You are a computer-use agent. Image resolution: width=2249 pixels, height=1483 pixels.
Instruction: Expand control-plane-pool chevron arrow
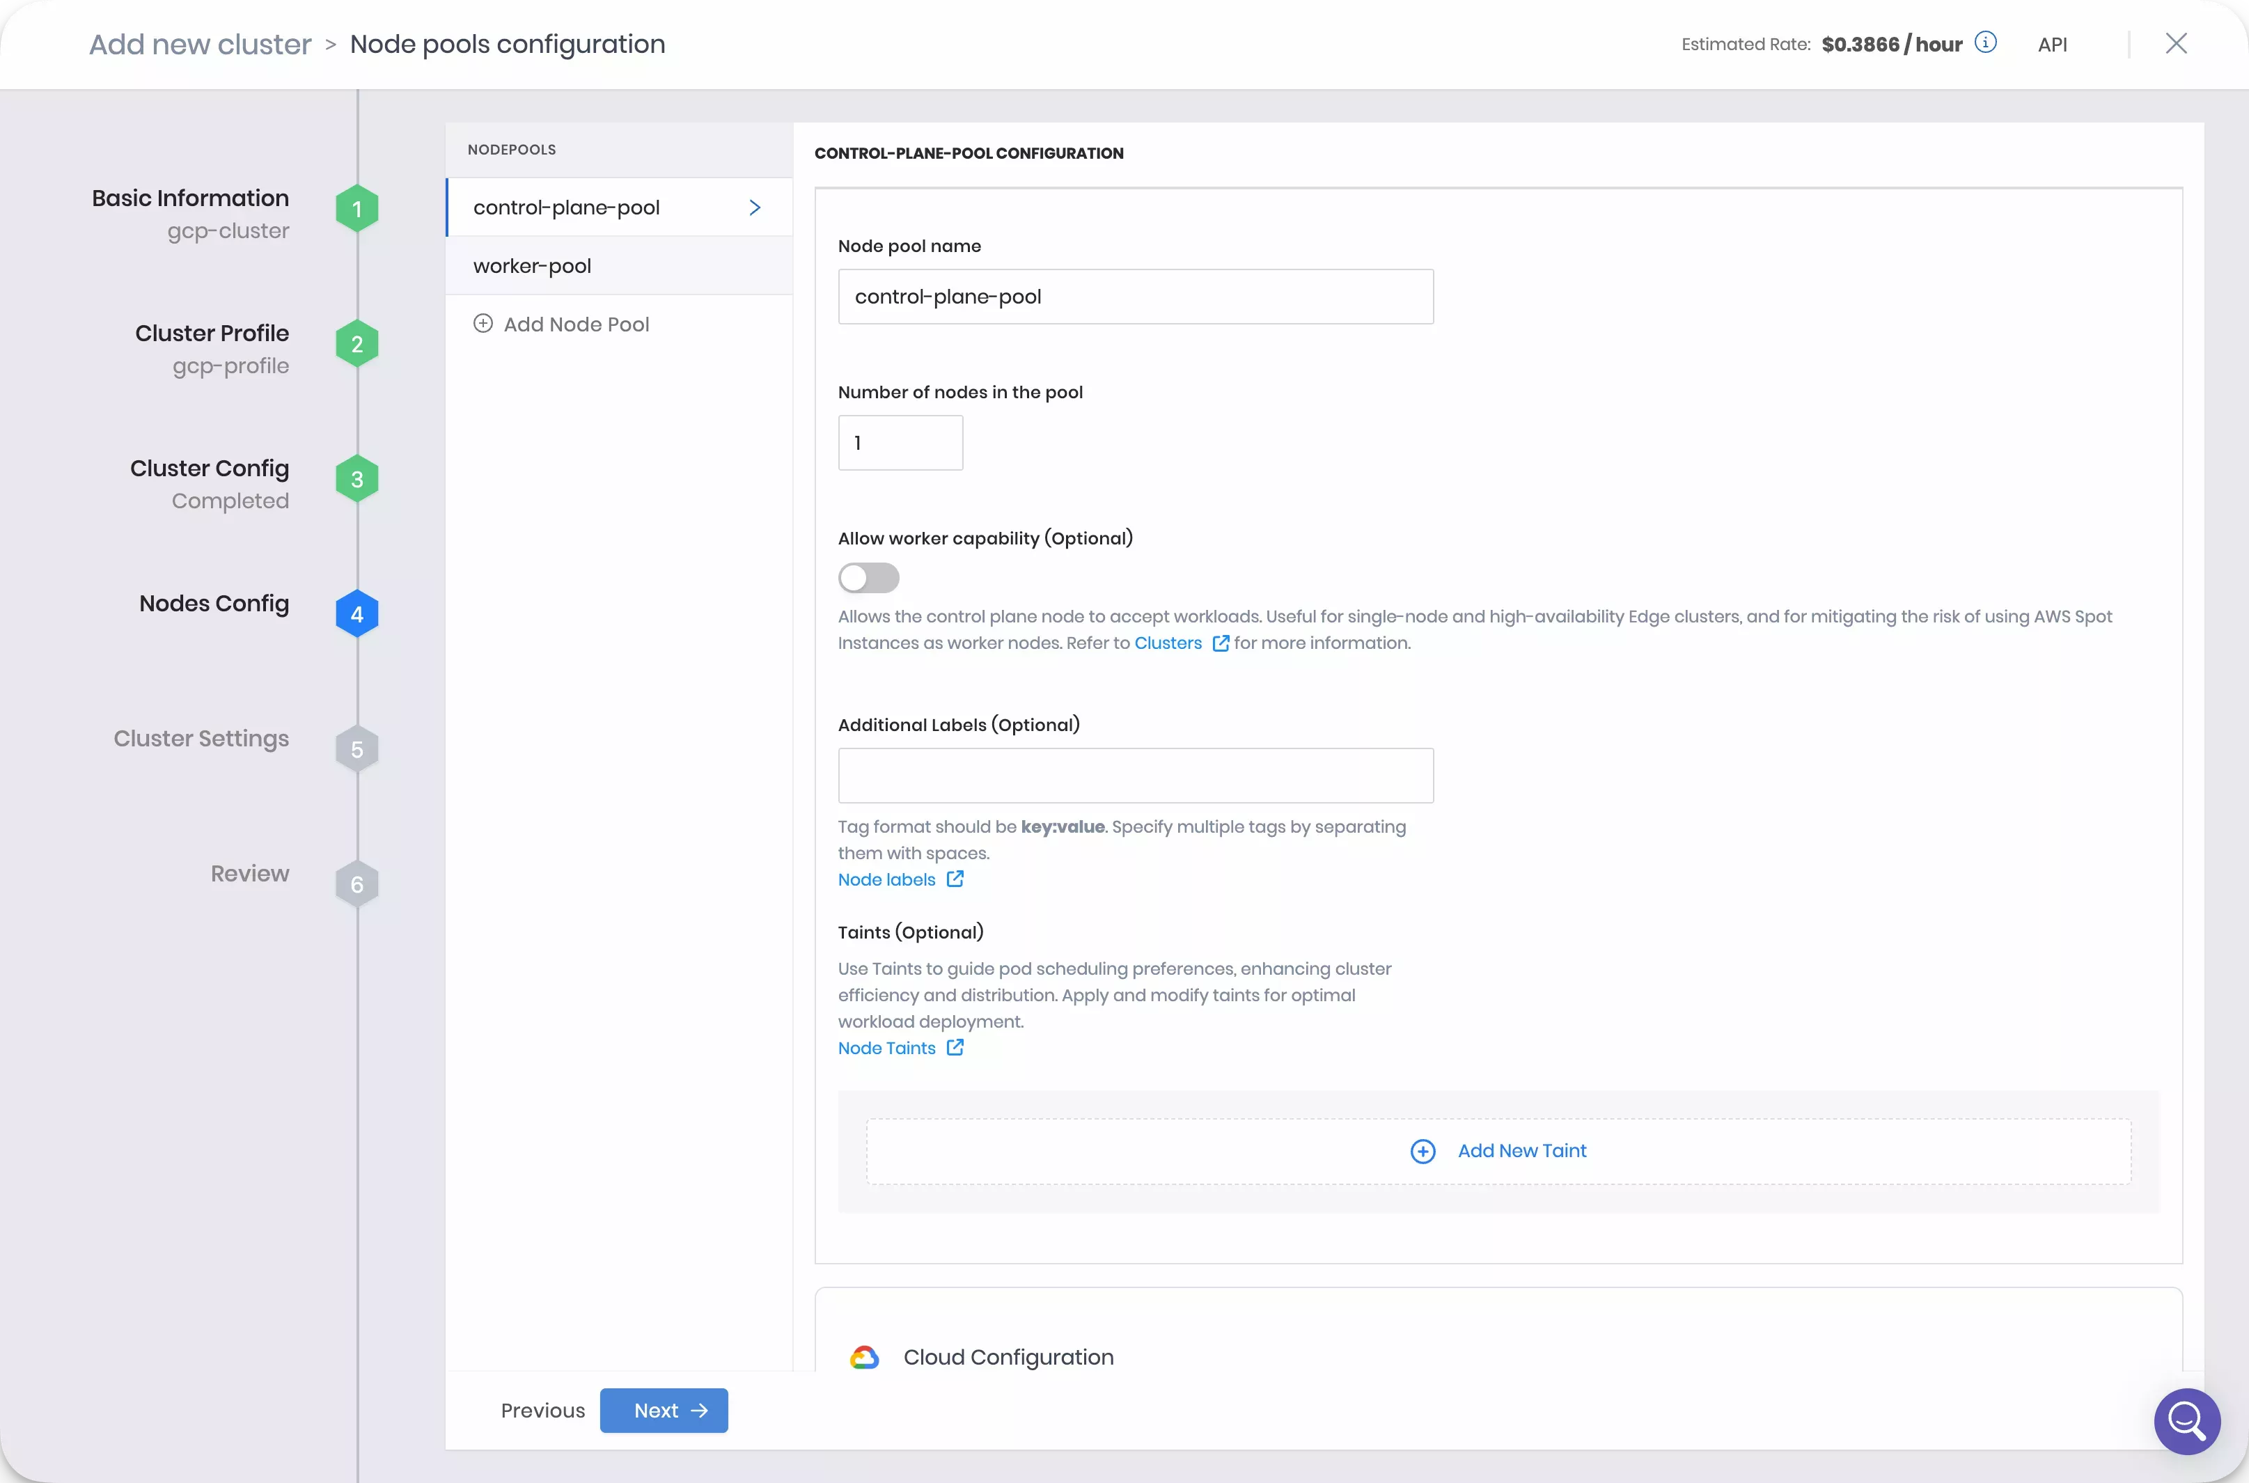755,207
